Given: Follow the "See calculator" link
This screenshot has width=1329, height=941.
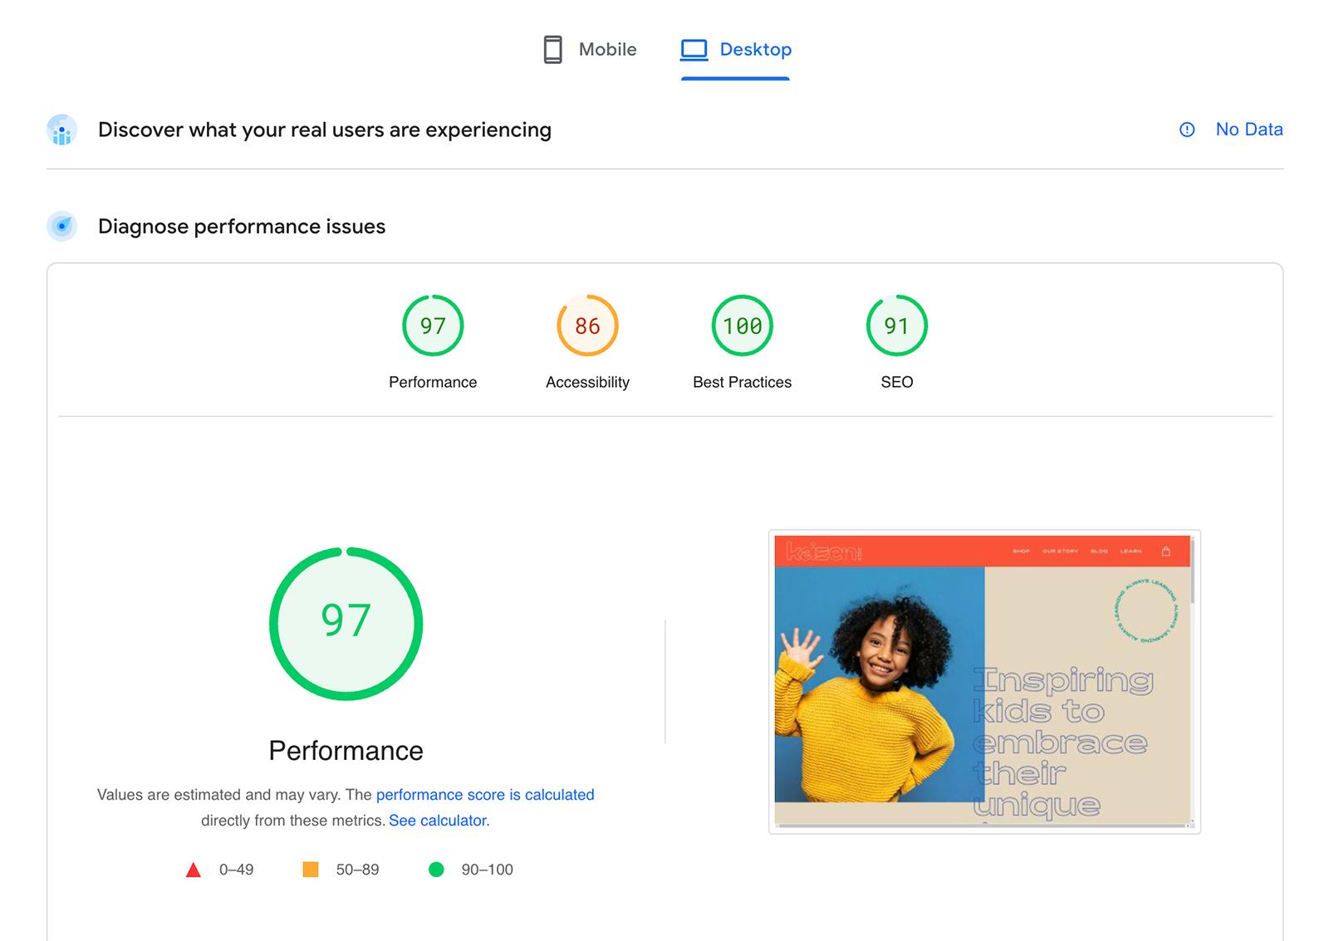Looking at the screenshot, I should (439, 821).
